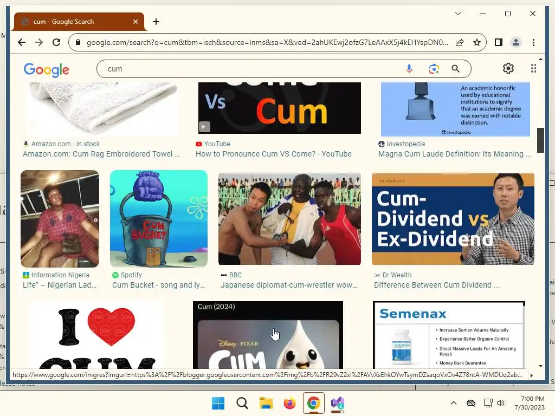Share this page using the share icon
The height and width of the screenshot is (416, 555).
460,42
